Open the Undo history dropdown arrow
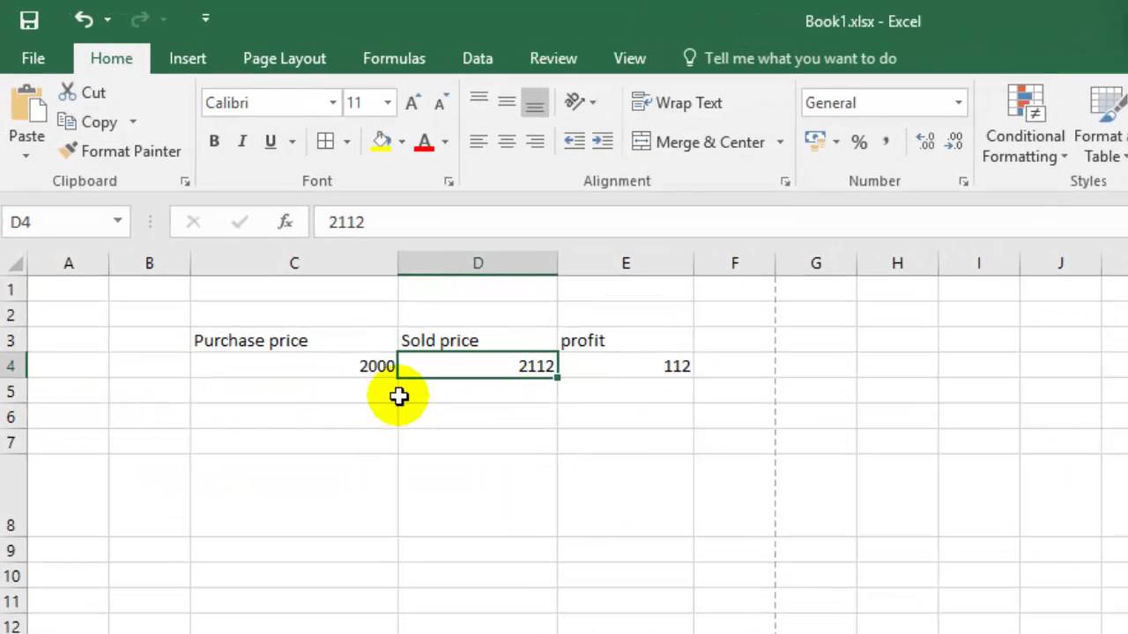This screenshot has height=634, width=1128. click(x=108, y=19)
